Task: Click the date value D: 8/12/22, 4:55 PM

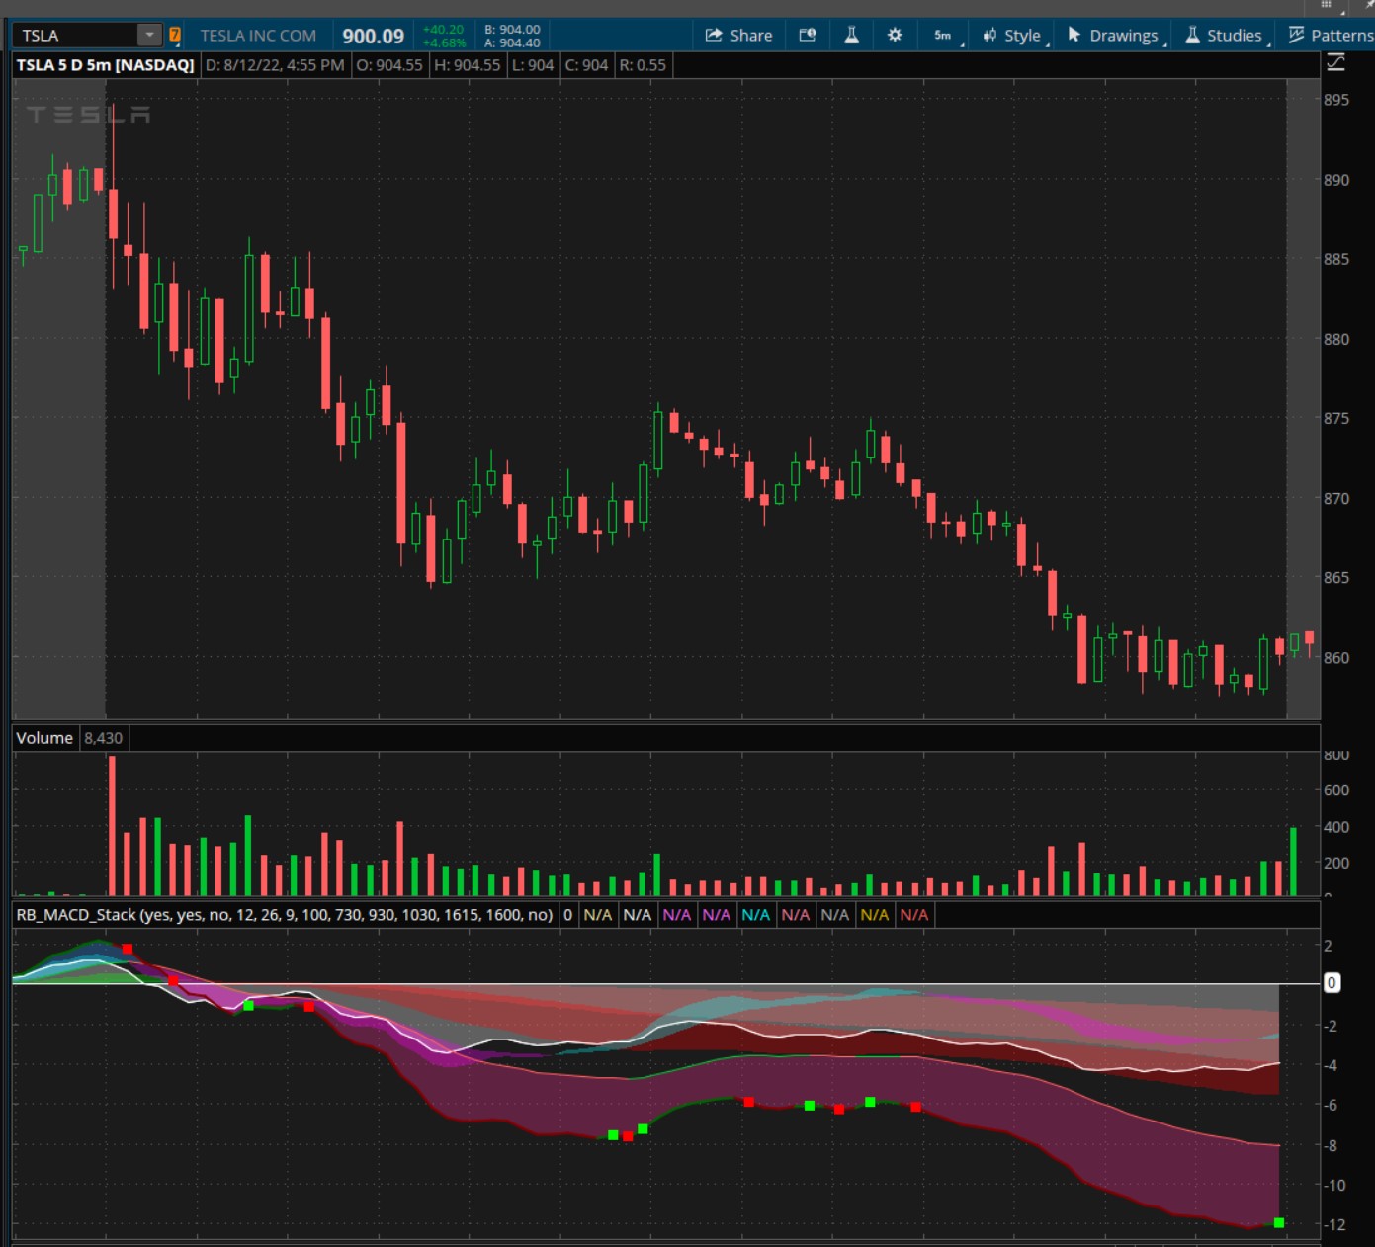Action: point(275,65)
